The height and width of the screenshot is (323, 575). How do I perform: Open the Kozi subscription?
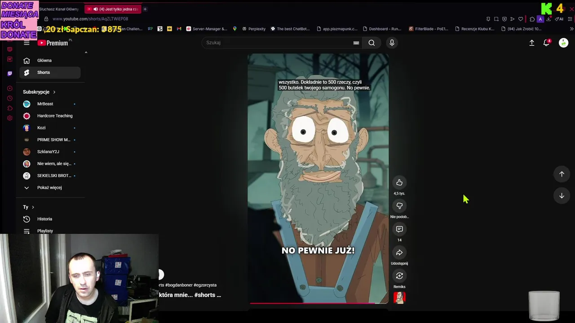click(x=50, y=128)
